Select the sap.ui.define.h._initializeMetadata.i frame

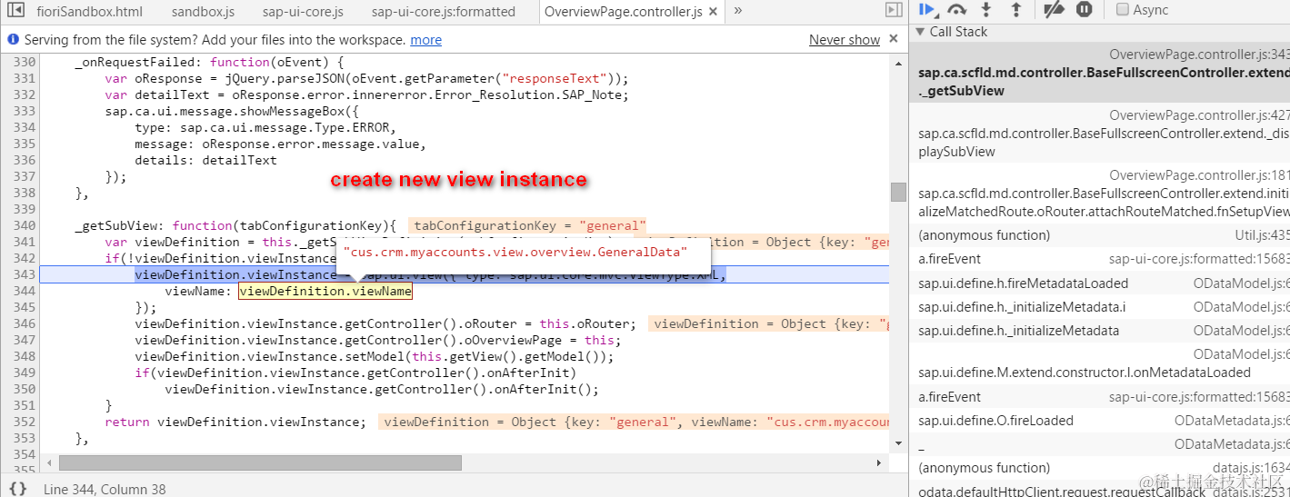click(x=1022, y=307)
